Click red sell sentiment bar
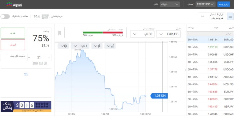 tap(113, 33)
